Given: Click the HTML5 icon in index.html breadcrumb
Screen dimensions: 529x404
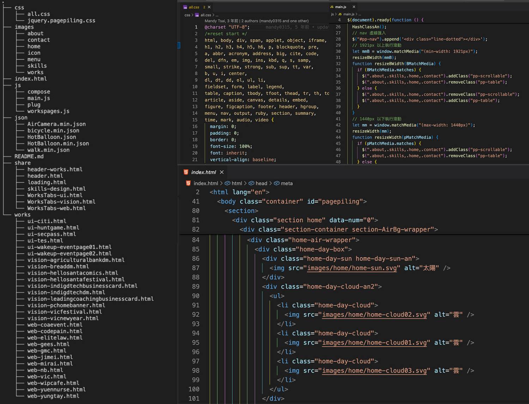Looking at the screenshot, I should pos(188,183).
